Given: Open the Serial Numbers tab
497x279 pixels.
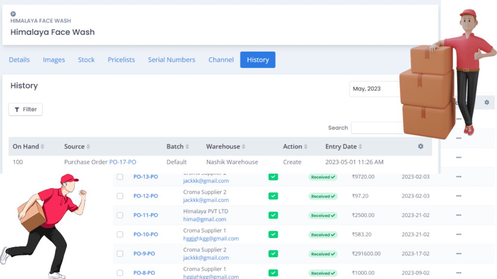Looking at the screenshot, I should 171,60.
